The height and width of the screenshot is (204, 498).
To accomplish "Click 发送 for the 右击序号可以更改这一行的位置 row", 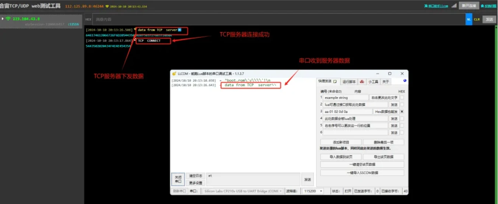I will (x=394, y=126).
